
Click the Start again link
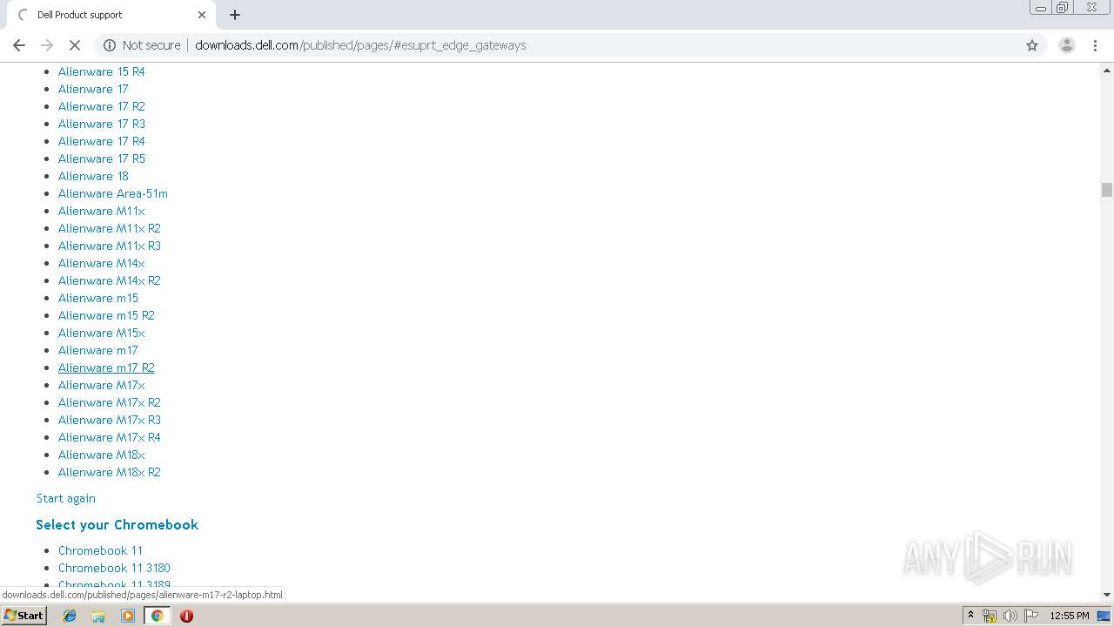(x=66, y=498)
